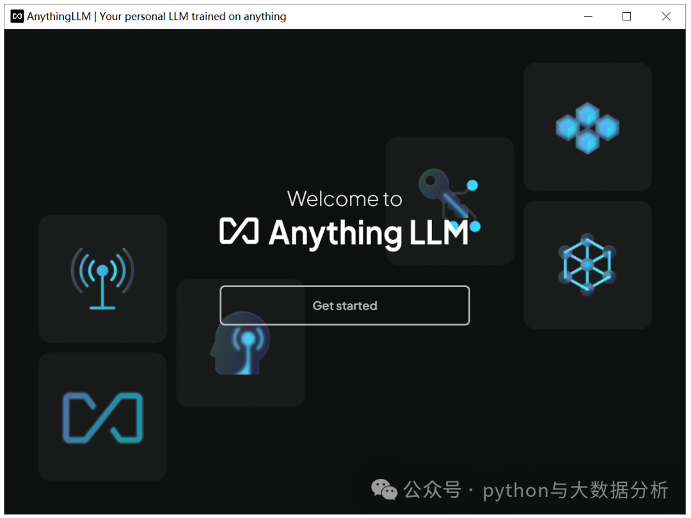
Task: Click the hexagon network cube icon
Action: (x=587, y=264)
